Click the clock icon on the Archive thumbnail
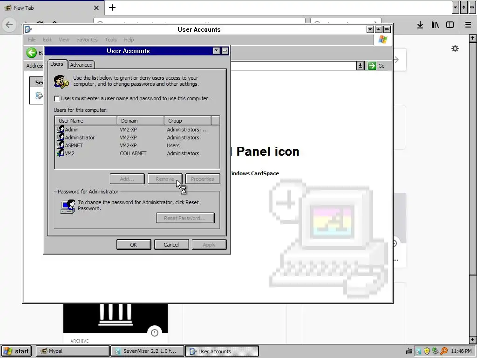The image size is (477, 358). [x=155, y=333]
